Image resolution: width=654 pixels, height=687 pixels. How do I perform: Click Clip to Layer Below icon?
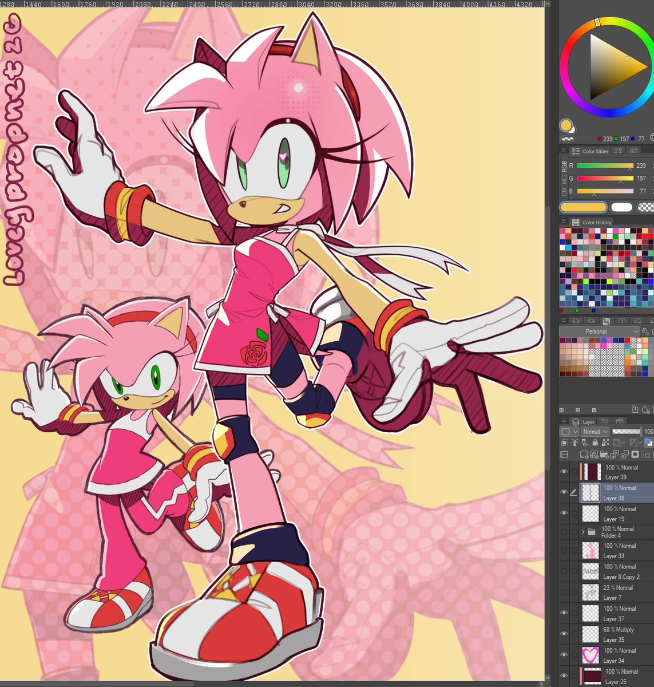[x=564, y=443]
